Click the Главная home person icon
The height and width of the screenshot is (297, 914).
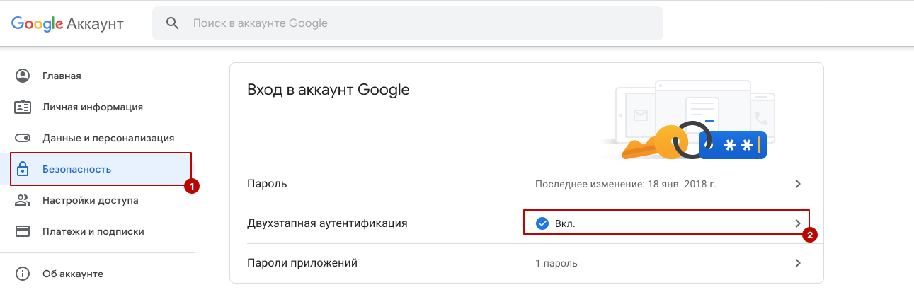pos(23,76)
